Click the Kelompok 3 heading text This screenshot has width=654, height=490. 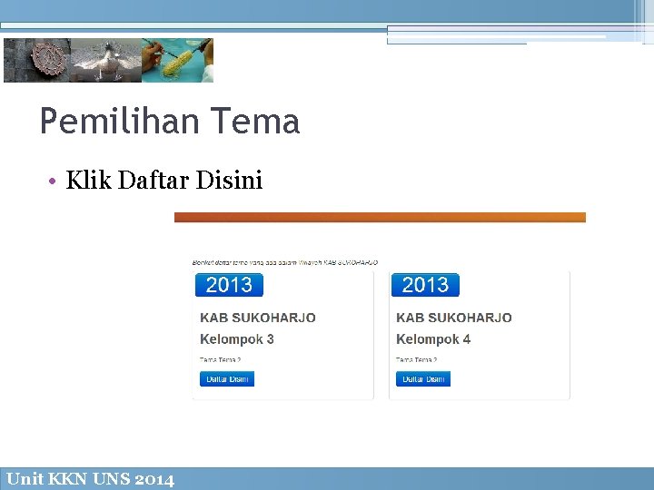237,339
